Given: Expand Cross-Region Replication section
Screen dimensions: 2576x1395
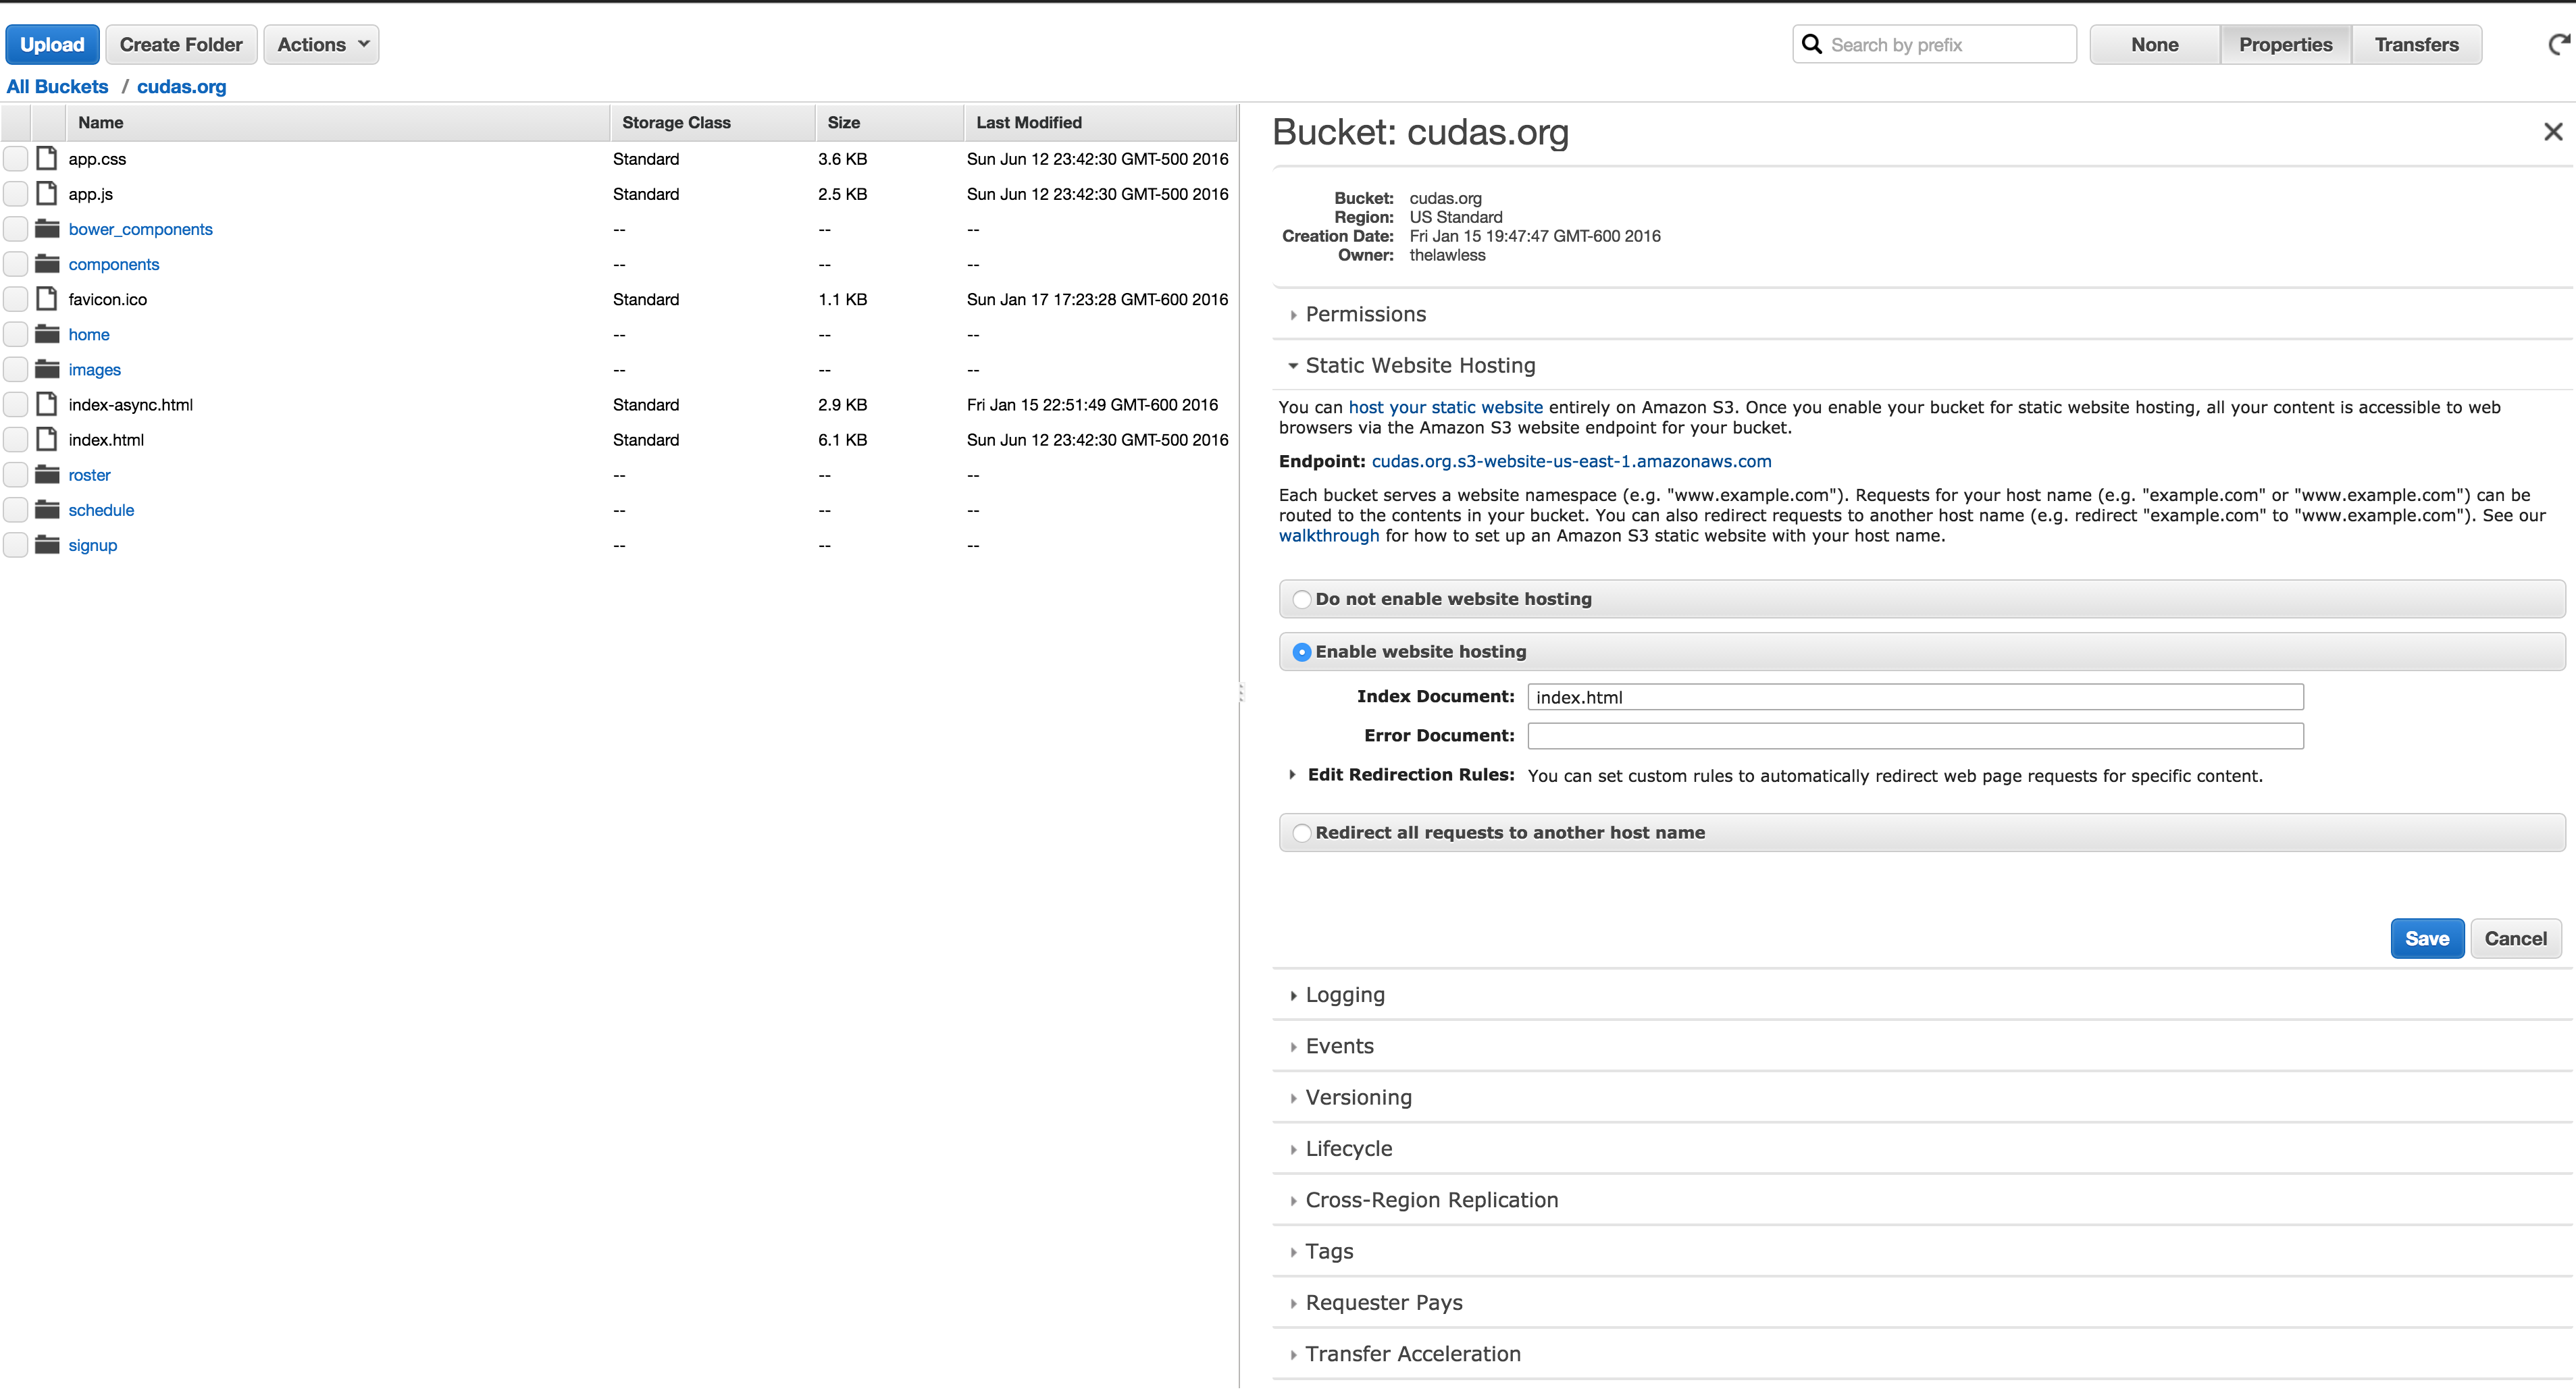Looking at the screenshot, I should click(1431, 1200).
